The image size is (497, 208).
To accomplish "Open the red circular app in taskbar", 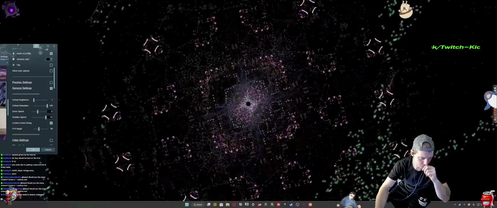I will point(279,205).
